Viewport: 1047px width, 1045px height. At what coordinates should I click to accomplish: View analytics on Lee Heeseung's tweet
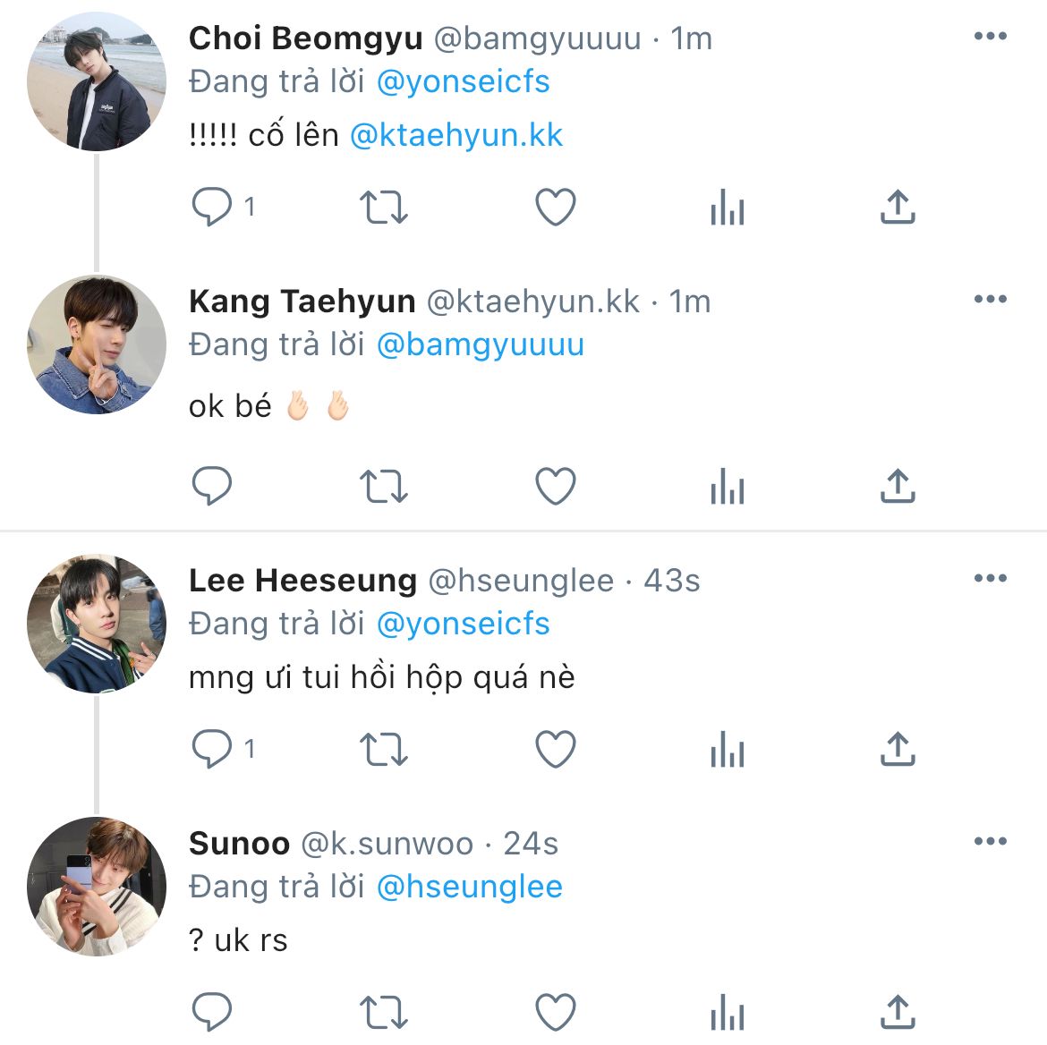727,750
